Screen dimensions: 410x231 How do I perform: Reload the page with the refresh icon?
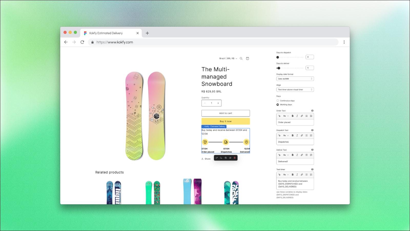point(82,42)
